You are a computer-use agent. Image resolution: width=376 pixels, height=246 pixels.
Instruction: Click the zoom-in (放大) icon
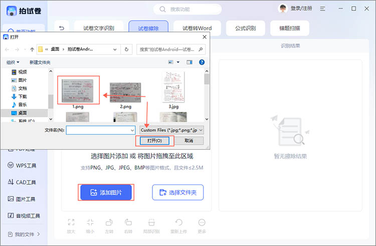point(71,222)
